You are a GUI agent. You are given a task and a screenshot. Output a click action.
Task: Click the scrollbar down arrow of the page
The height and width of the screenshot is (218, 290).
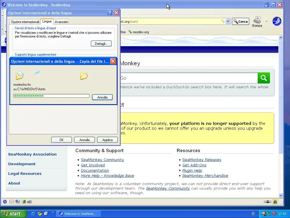pyautogui.click(x=281, y=195)
